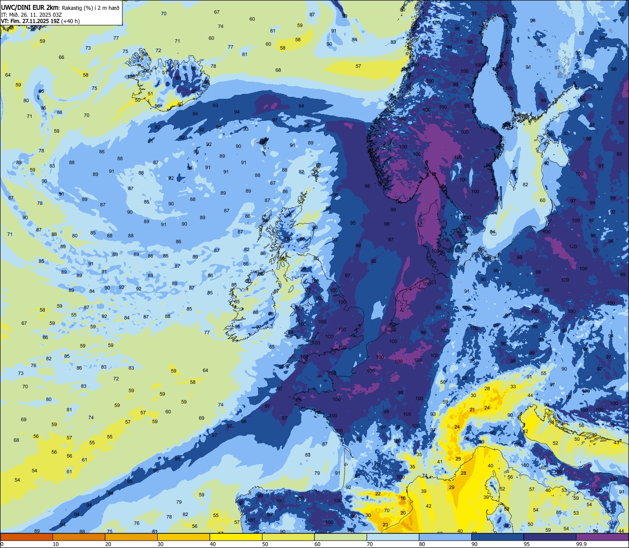Click the medium blue 90–95 legend swatch

click(497, 537)
